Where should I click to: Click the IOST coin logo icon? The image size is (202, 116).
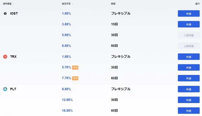click(x=5, y=13)
